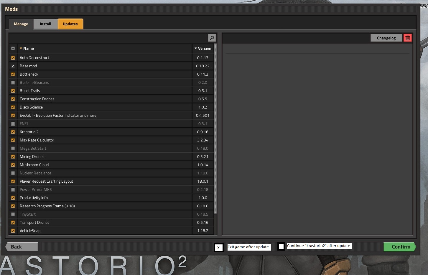Click the search magnifier icon
The height and width of the screenshot is (275, 428).
pyautogui.click(x=212, y=38)
